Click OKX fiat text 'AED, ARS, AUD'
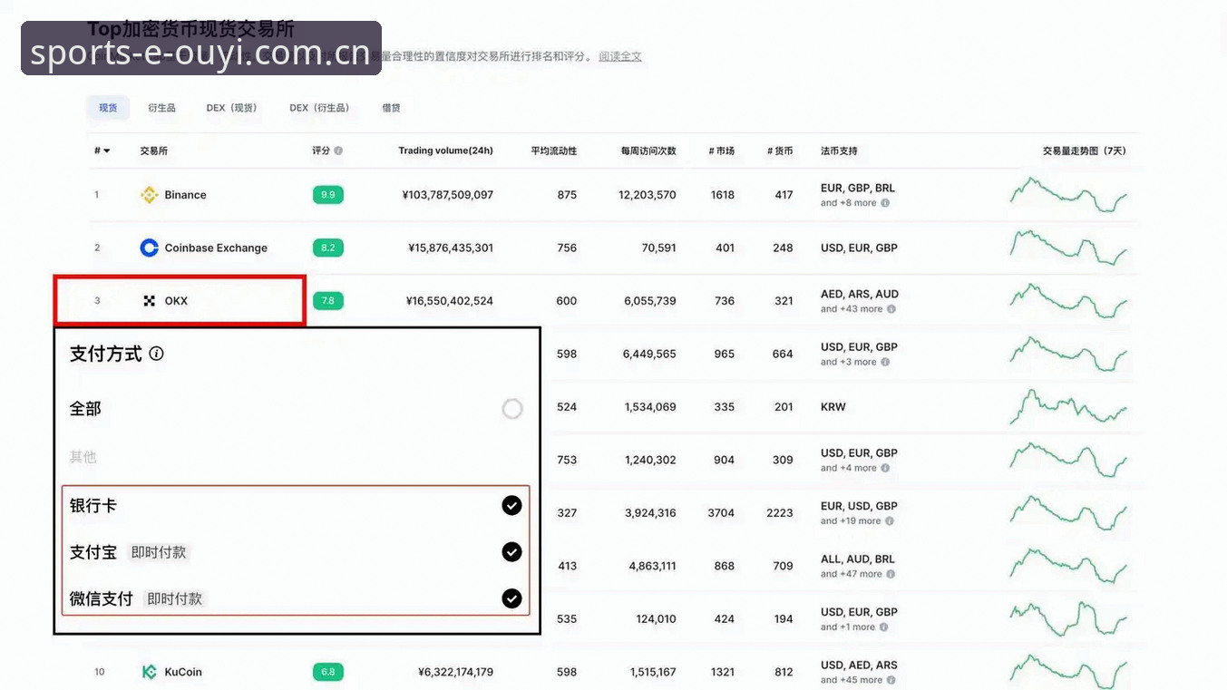Viewport: 1227px width, 690px height. 860,295
